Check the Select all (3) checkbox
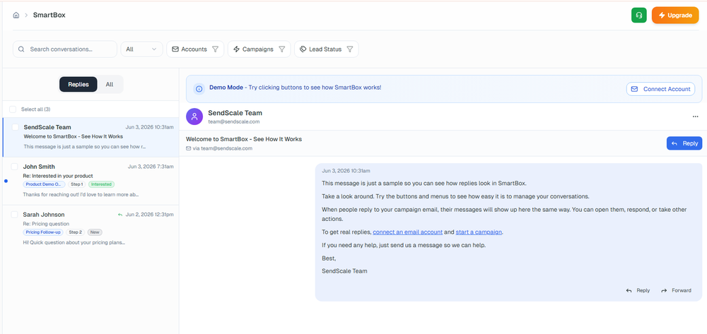Image resolution: width=707 pixels, height=334 pixels. click(13, 109)
